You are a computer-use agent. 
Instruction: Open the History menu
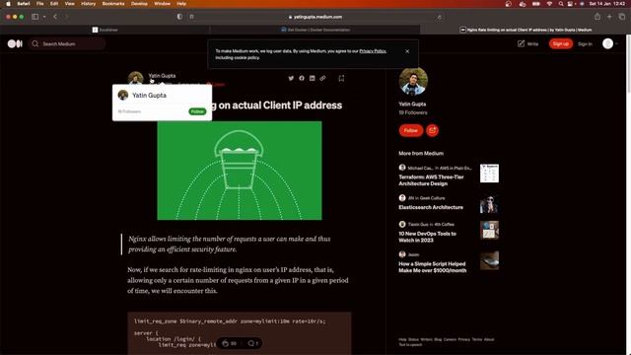(x=88, y=4)
